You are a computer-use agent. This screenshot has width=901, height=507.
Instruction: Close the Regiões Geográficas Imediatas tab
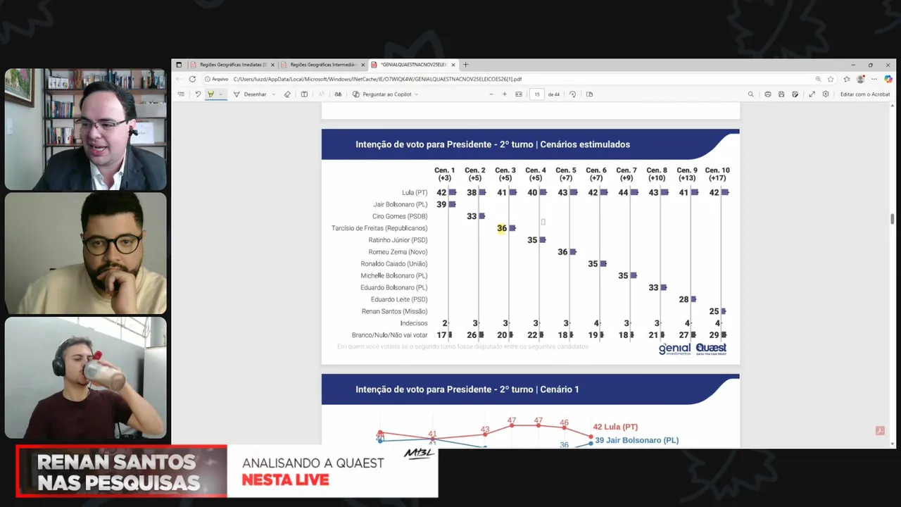click(x=273, y=65)
